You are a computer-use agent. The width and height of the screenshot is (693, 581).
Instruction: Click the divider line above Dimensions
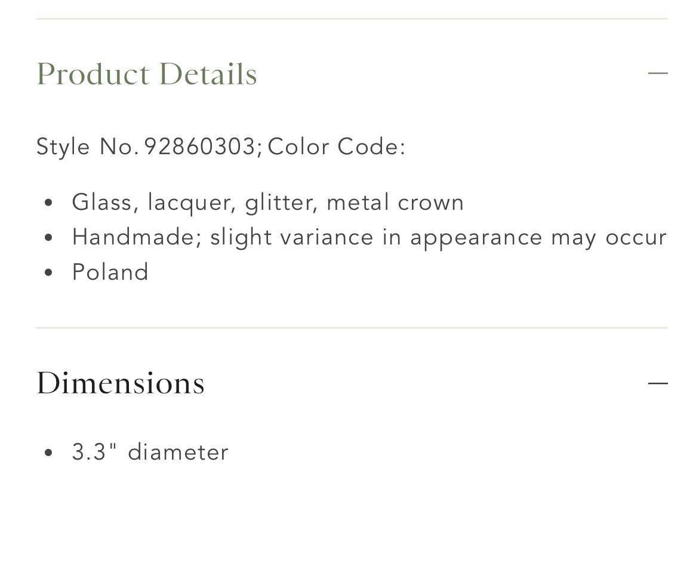click(x=352, y=328)
